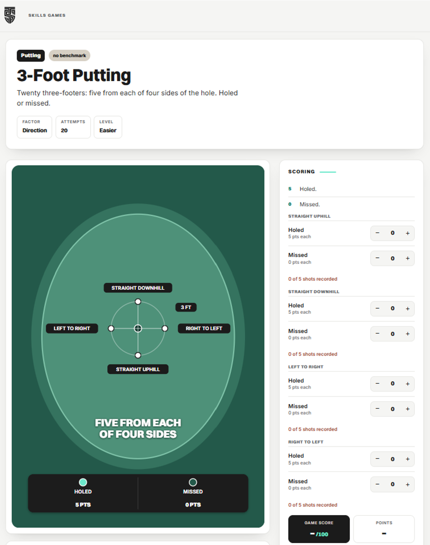Click '0 PTS' in the legend
Screen dimensions: 430x545
[193, 505]
